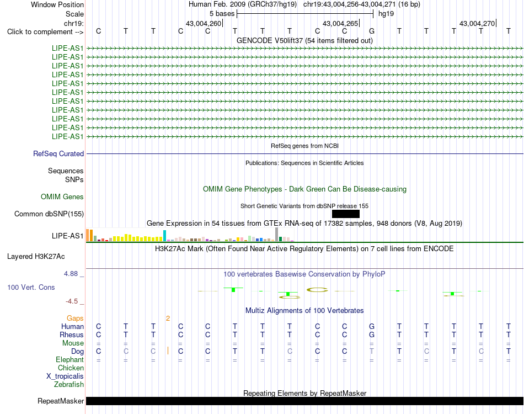
Task: Click the '5 bases' scale bar text
Action: pos(222,14)
